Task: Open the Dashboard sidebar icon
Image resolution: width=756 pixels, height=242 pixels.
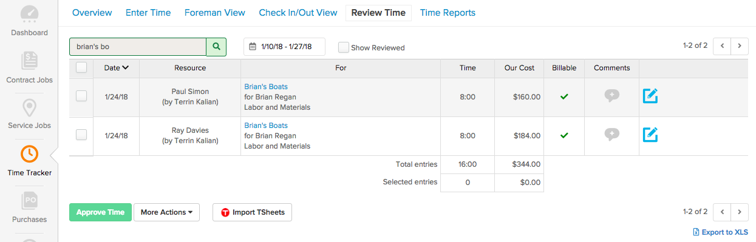Action: [29, 15]
